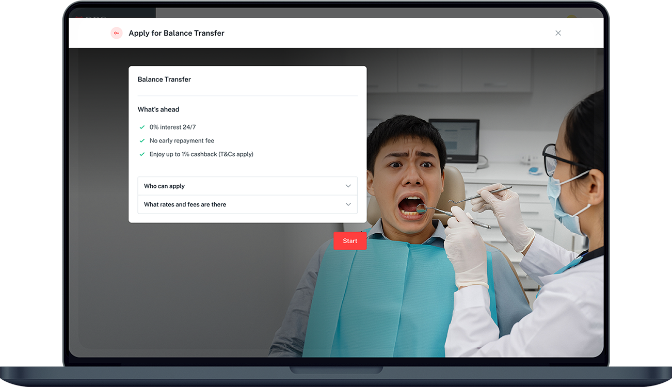
Task: Expand the rates and fees chevron
Action: point(348,205)
